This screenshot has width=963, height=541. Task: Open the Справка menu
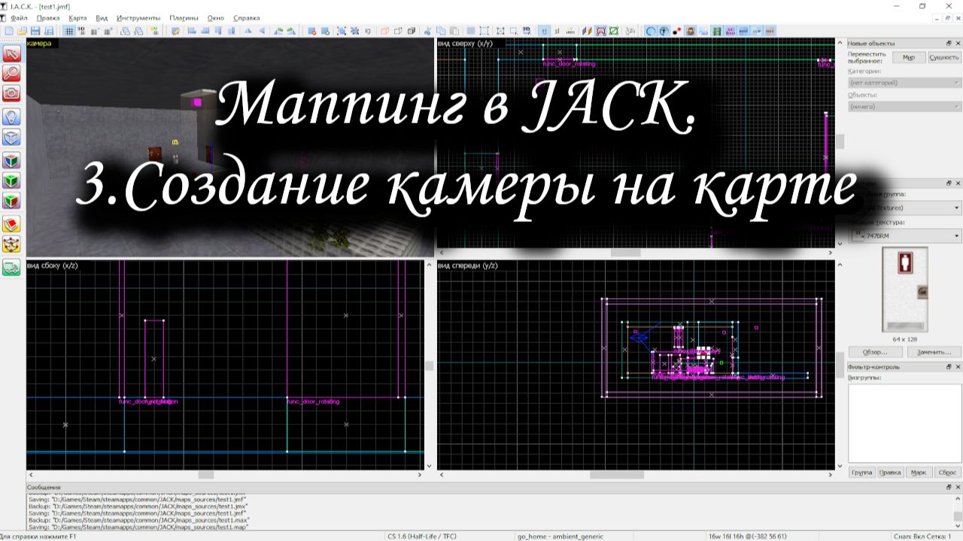(x=247, y=17)
